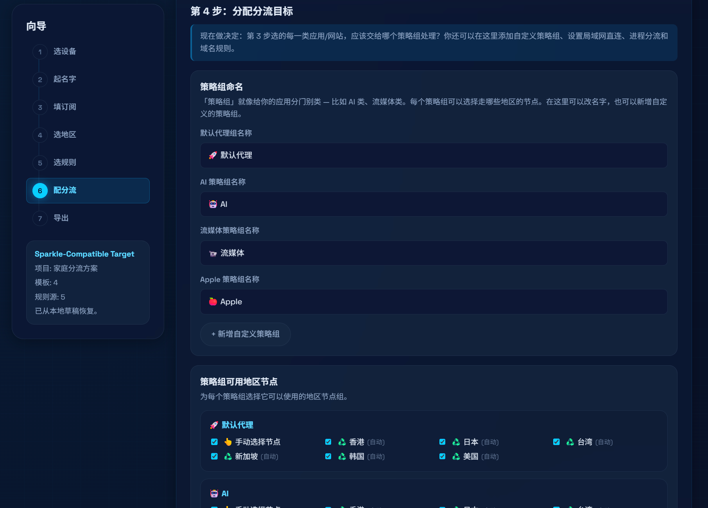Uncheck 手动选择节点 in 默认代理 group
Screen dimensions: 708x508
click(214, 442)
